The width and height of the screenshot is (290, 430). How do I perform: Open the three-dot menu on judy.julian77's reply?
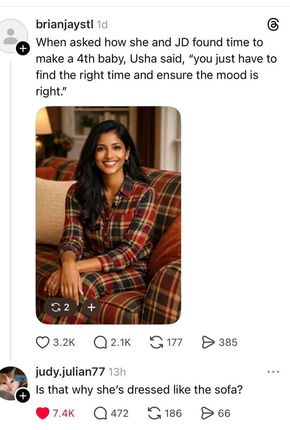(273, 372)
